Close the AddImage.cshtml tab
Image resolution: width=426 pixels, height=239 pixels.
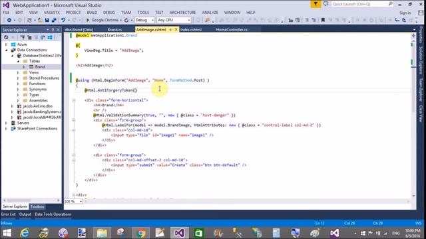176,29
